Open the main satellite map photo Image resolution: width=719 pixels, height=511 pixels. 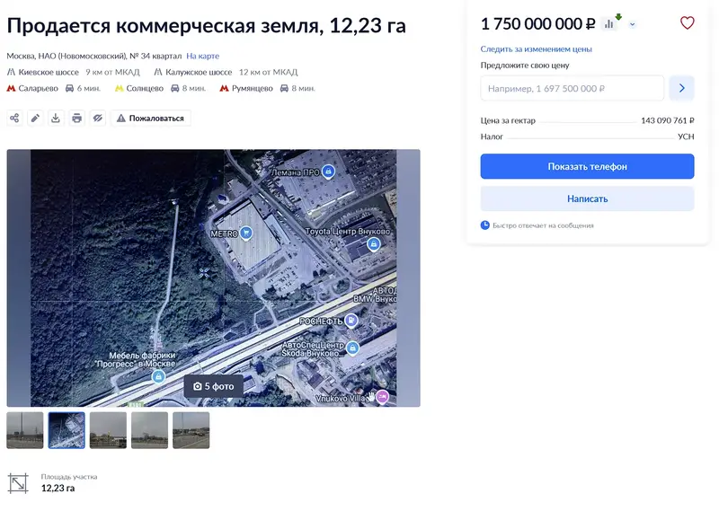click(x=214, y=278)
